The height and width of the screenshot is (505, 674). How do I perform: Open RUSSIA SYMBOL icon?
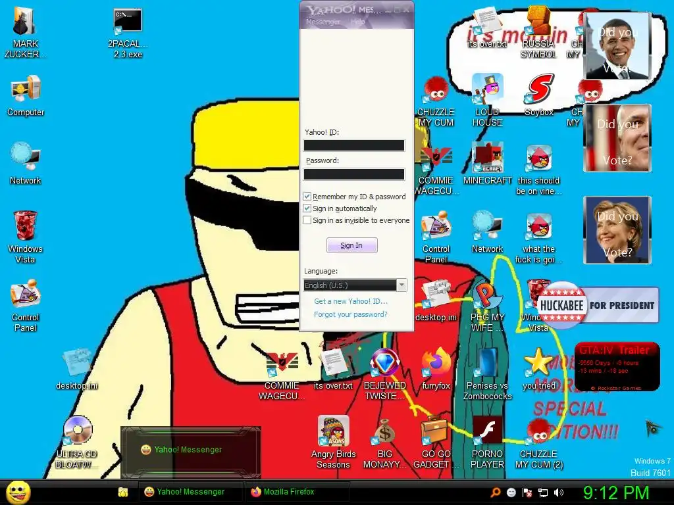click(x=538, y=32)
